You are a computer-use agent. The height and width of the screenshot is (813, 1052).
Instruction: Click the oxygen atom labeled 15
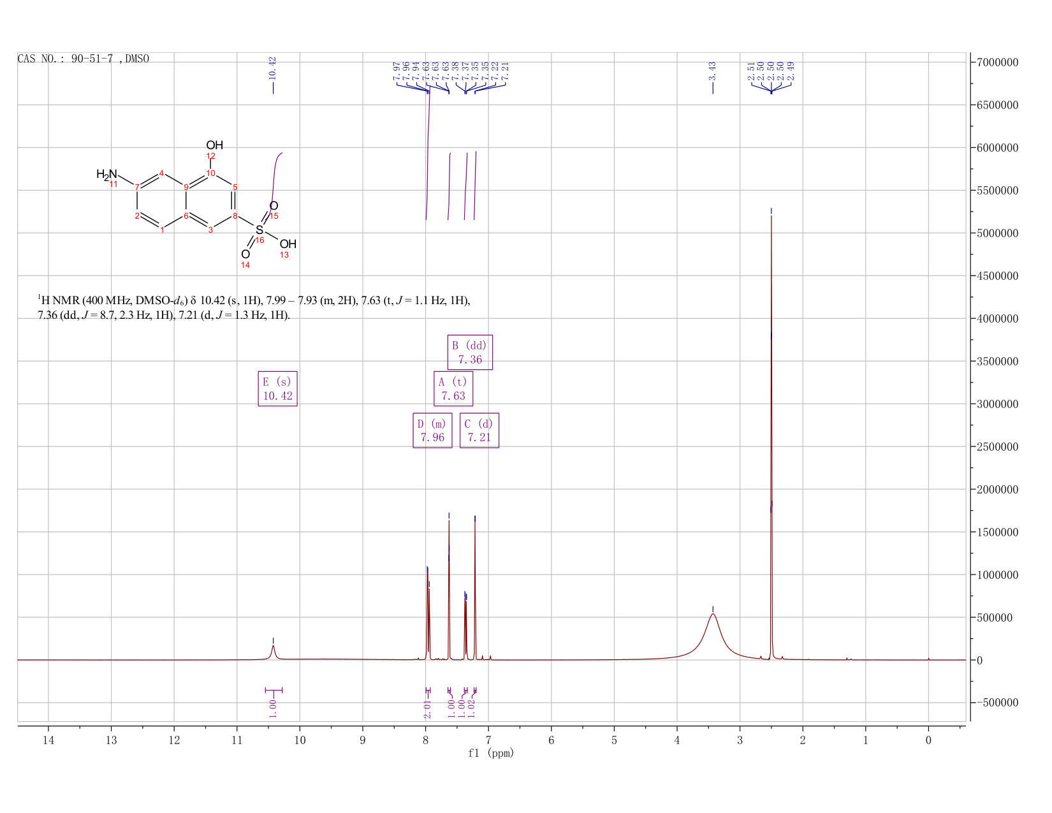pyautogui.click(x=274, y=205)
